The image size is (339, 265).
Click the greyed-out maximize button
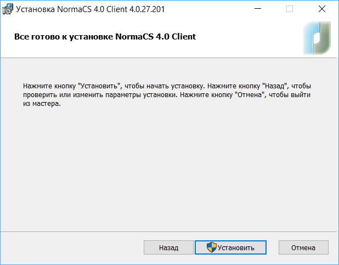click(x=290, y=9)
